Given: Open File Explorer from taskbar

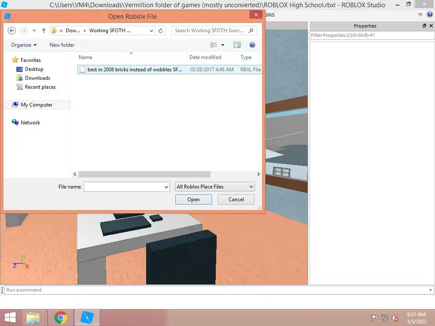Looking at the screenshot, I should click(x=33, y=318).
